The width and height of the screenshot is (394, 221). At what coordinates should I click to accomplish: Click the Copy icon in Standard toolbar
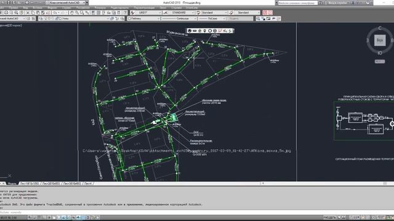point(33,12)
